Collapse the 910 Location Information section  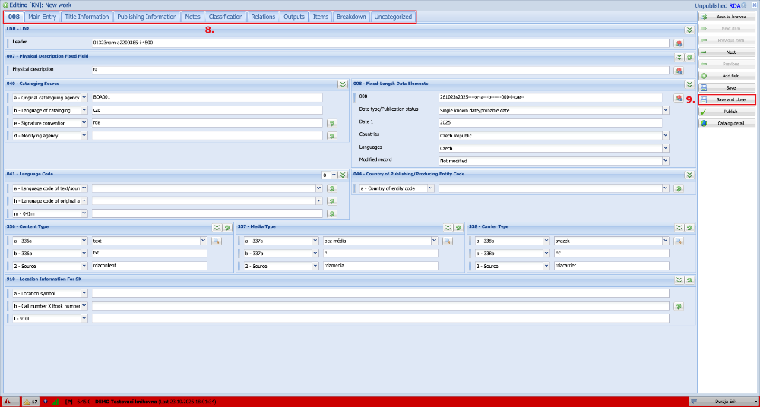click(x=679, y=280)
